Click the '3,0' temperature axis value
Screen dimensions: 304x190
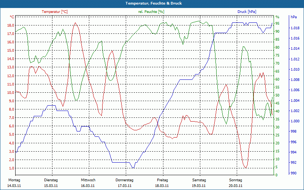[12, 151]
